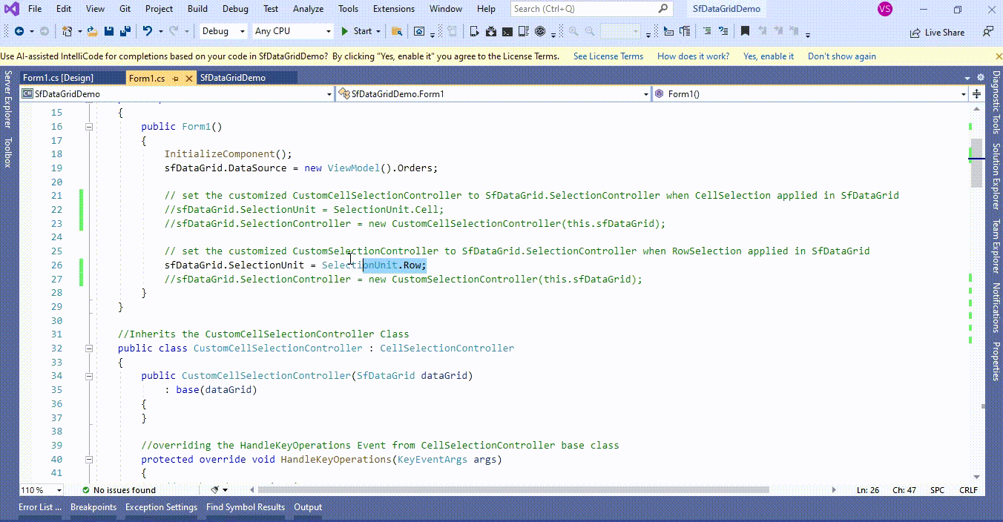1003x522 pixels.
Task: Click Yes, enable it for IntelliCode
Action: [769, 56]
